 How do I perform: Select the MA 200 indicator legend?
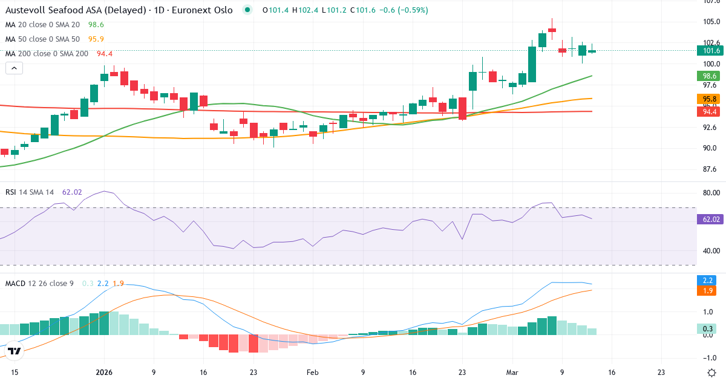click(45, 54)
